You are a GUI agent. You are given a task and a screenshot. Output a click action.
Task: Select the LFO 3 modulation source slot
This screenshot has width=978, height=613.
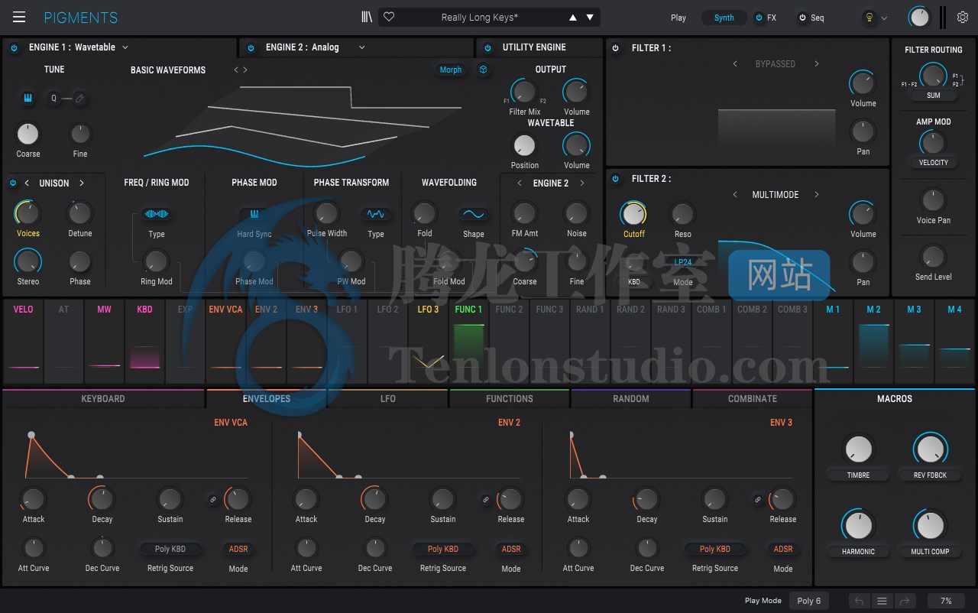point(428,340)
